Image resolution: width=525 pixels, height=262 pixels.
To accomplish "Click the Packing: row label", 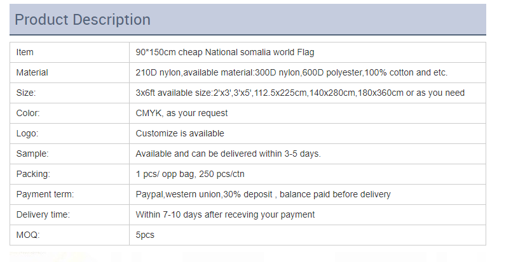I will tap(33, 174).
